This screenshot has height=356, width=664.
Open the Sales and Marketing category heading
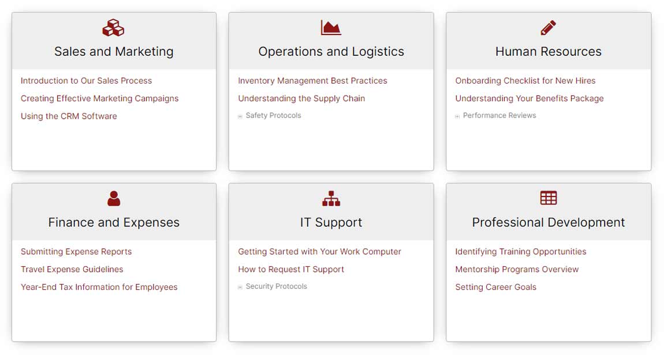(x=114, y=51)
